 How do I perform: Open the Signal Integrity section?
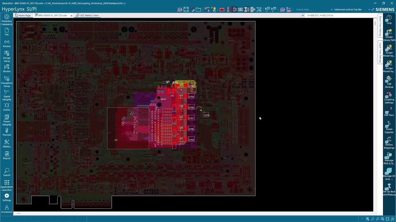click(6, 95)
